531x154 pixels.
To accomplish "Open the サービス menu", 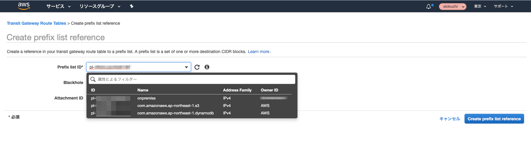I will coord(58,6).
